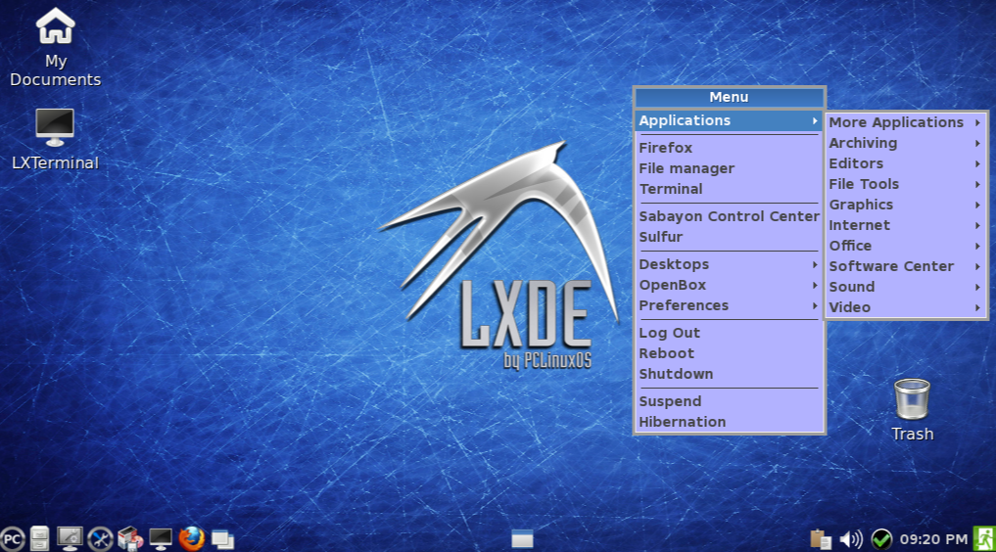Launch Sulfur from the menu
The width and height of the screenshot is (996, 552).
tap(730, 237)
